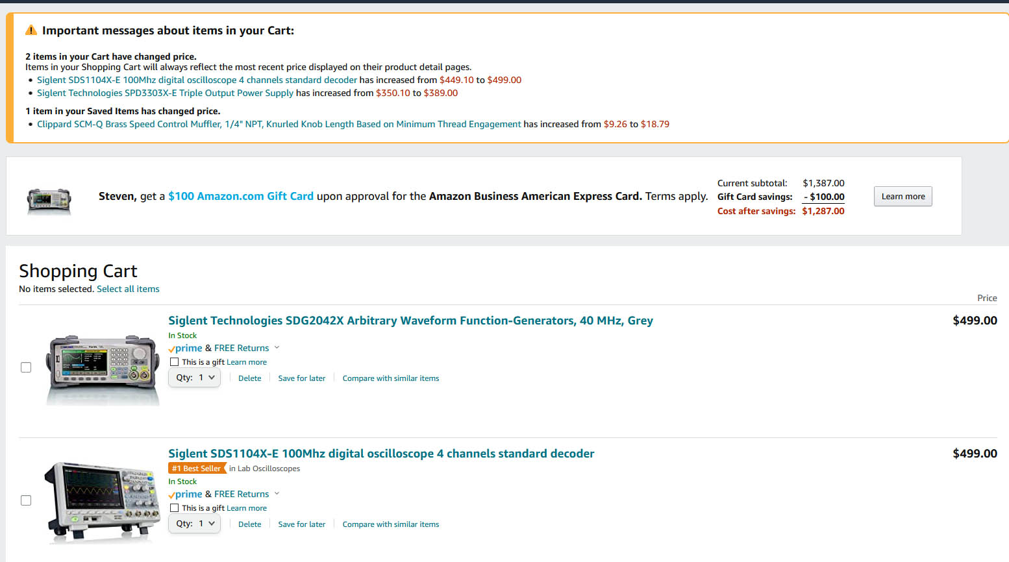Click the $499.00 price of SDS1104X-E oscilloscope row
This screenshot has height=562, width=1009.
975,454
